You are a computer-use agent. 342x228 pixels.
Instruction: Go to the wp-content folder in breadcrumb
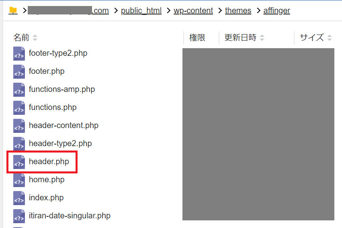point(193,10)
